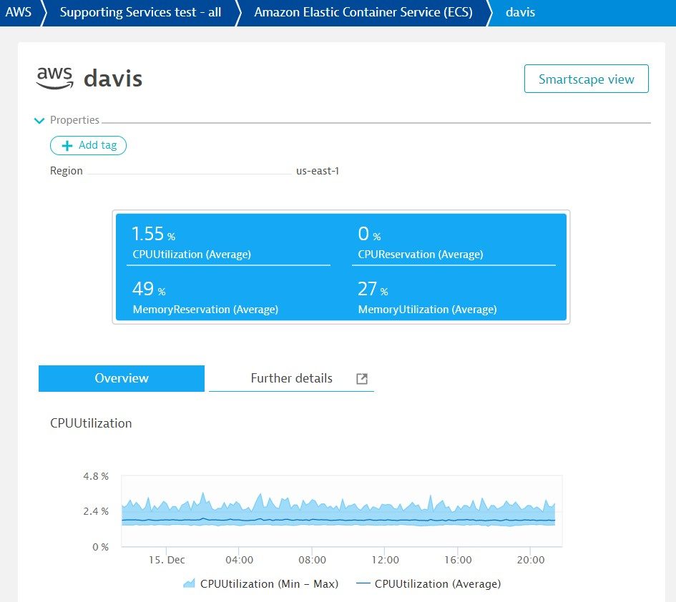This screenshot has width=676, height=602.
Task: Click the 2.4 % y-axis label
Action: 96,511
